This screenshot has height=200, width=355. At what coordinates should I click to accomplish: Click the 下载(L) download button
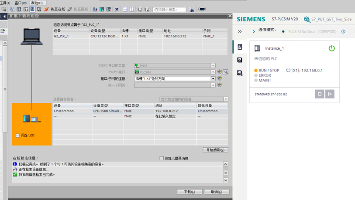[189, 192]
